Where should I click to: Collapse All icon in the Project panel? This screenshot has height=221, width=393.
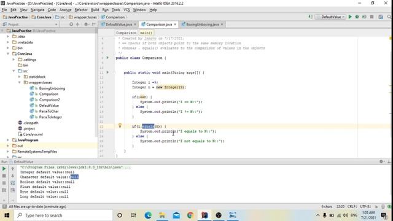(x=78, y=25)
